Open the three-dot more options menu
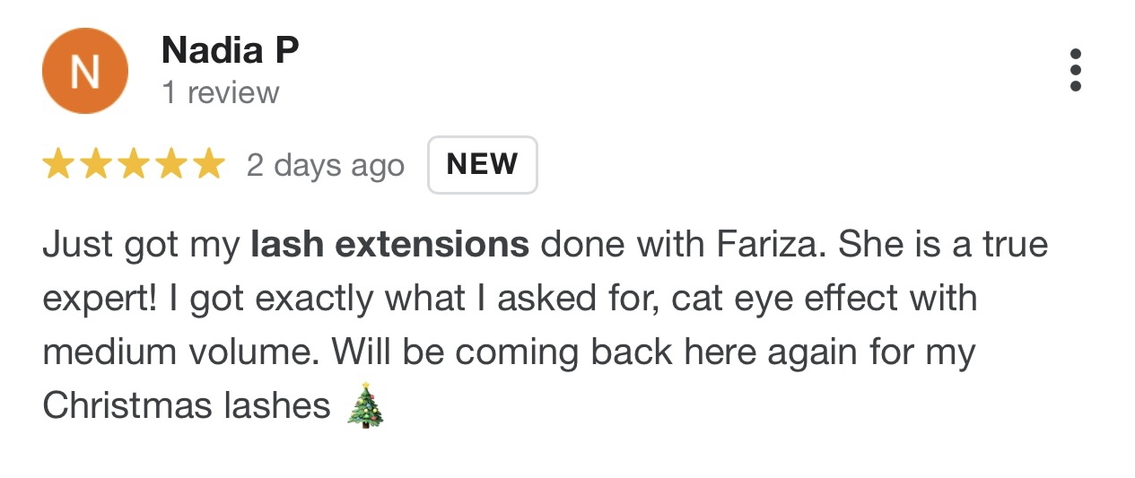Viewport: 1135px width, 478px height. click(x=1075, y=70)
